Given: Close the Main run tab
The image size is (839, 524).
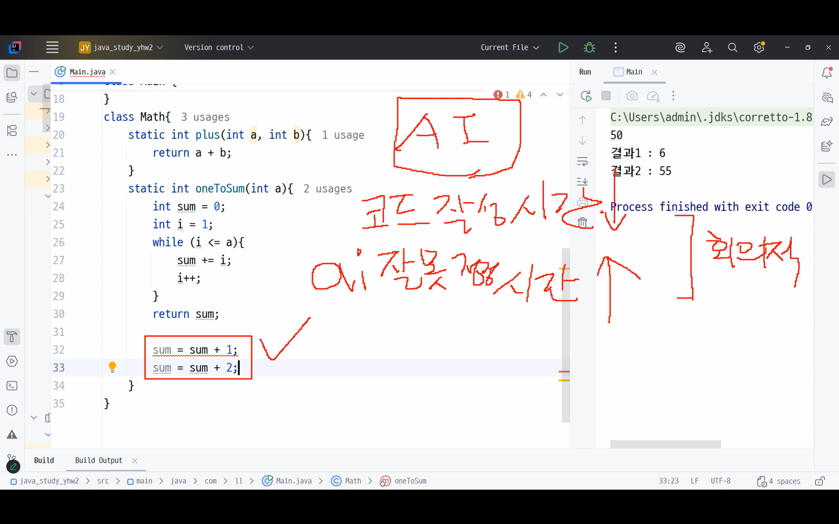Looking at the screenshot, I should pos(655,72).
